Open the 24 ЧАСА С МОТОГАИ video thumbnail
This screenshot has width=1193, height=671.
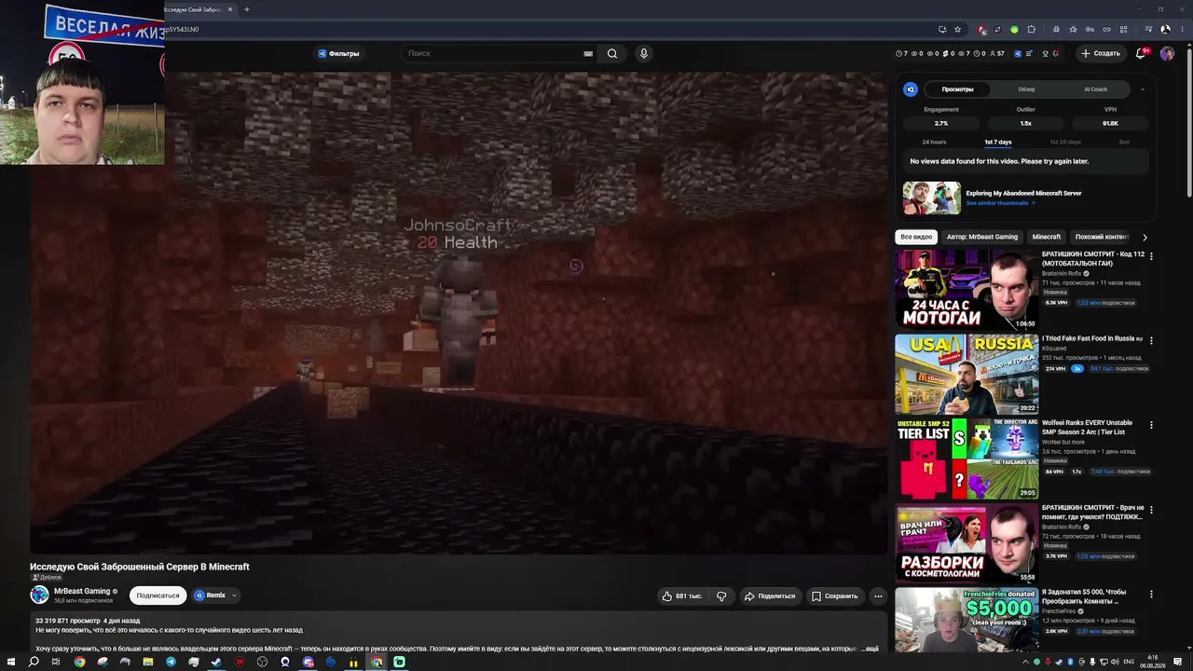click(967, 289)
